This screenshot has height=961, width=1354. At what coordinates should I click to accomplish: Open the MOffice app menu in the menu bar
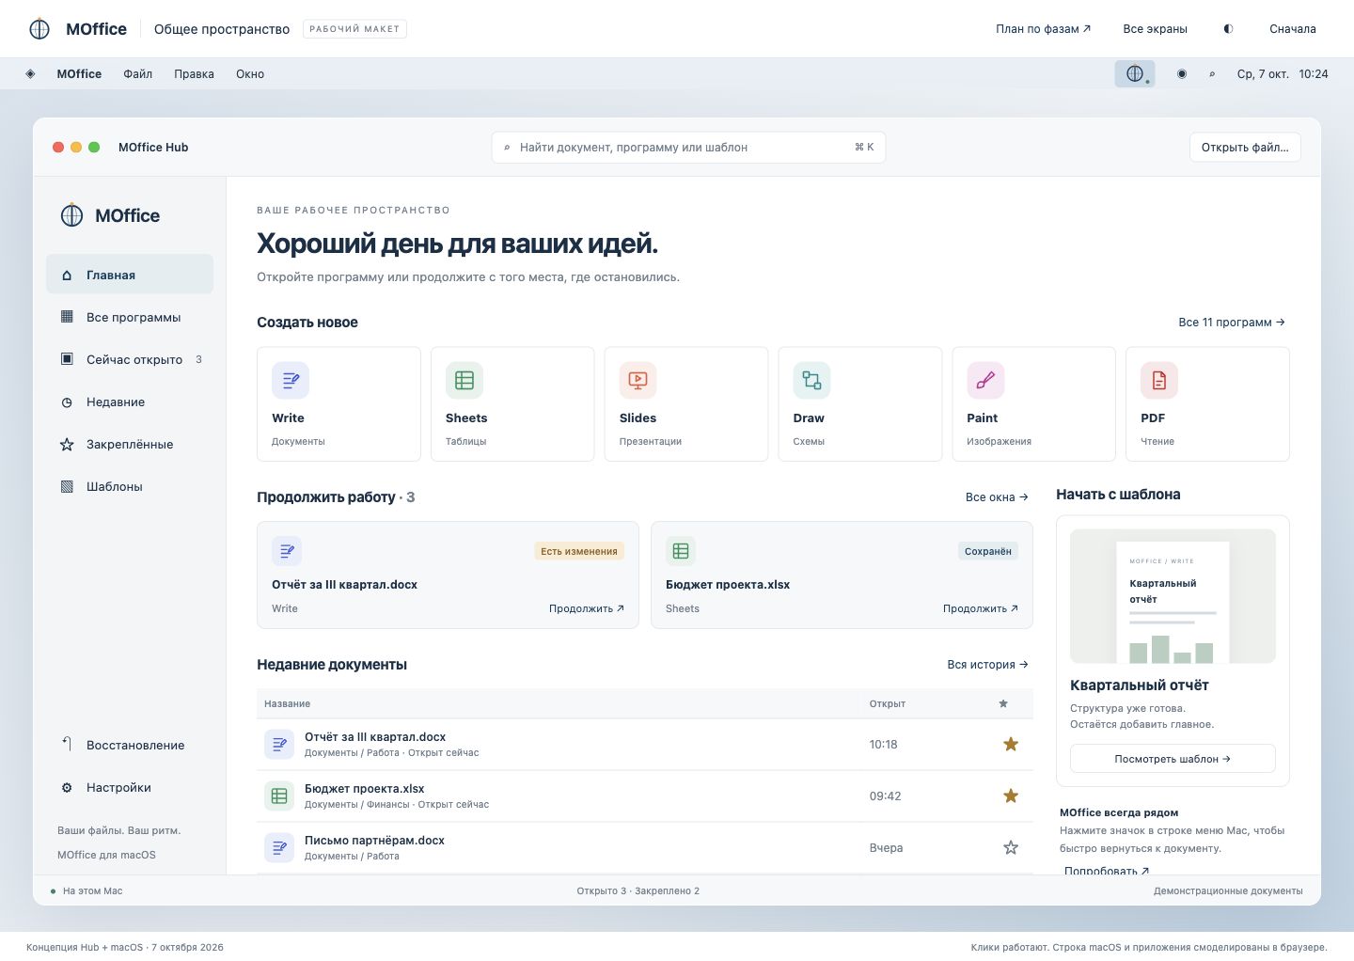(x=79, y=74)
